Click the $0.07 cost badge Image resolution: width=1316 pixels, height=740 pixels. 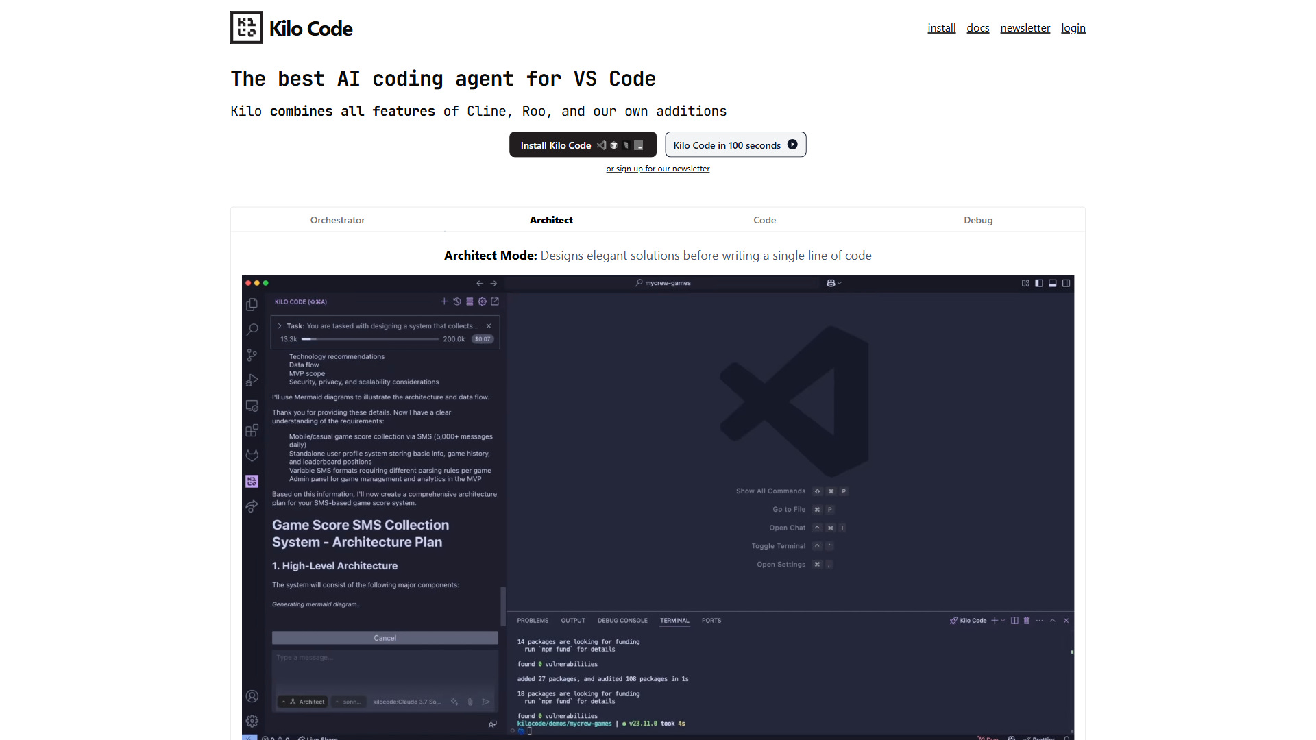tap(483, 339)
